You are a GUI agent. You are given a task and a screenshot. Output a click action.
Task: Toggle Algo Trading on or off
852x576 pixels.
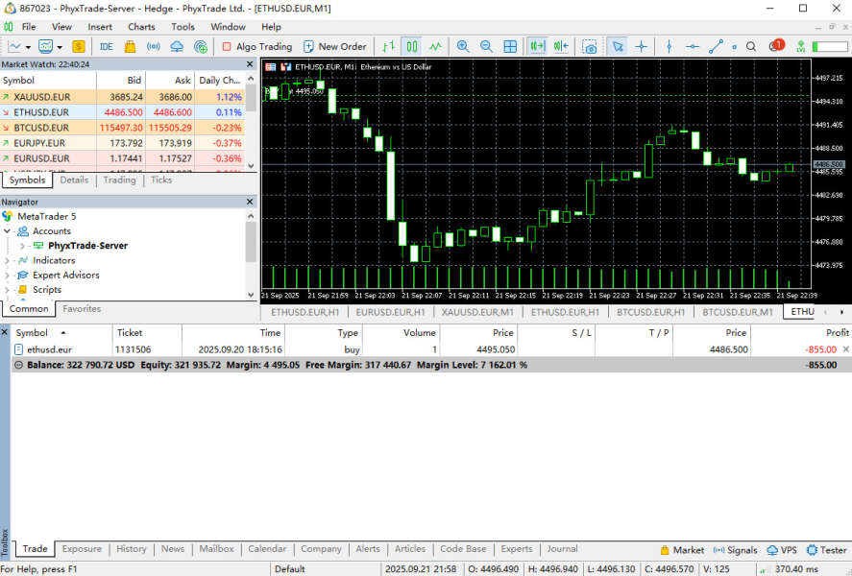click(256, 46)
